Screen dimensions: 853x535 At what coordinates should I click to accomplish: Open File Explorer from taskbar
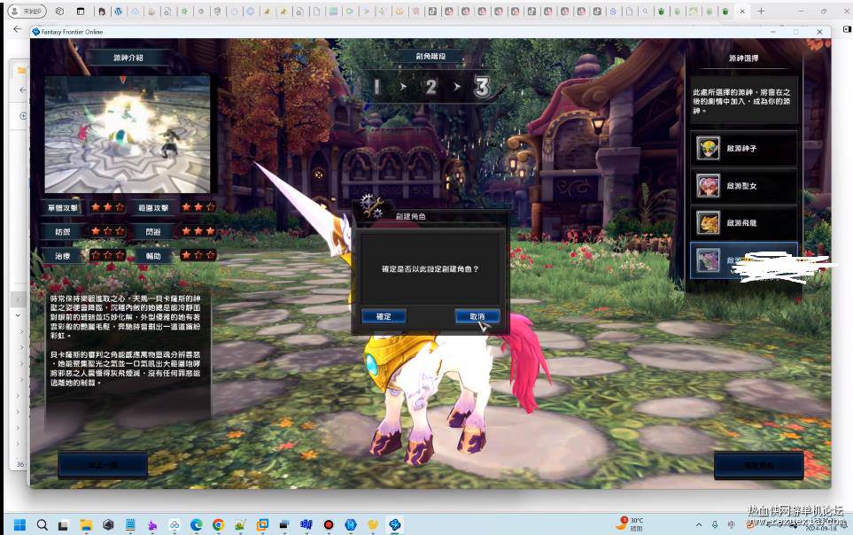(86, 524)
